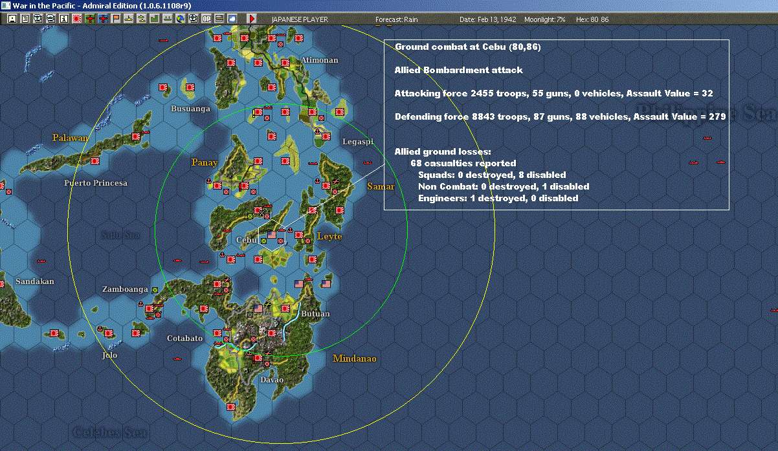This screenshot has height=451, width=778.
Task: Click the crosshair target toolbar icon
Action: coord(193,19)
